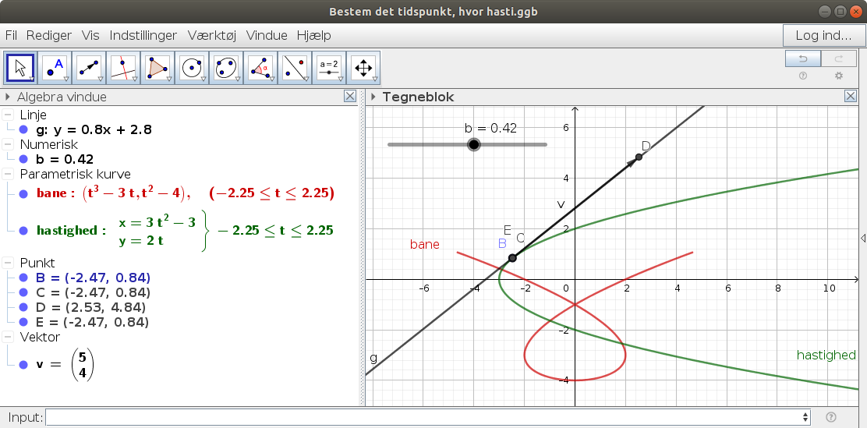Viewport: 867px width, 428px height.
Task: Select algebra entry B = (-2.47, 0.84)
Action: click(93, 278)
